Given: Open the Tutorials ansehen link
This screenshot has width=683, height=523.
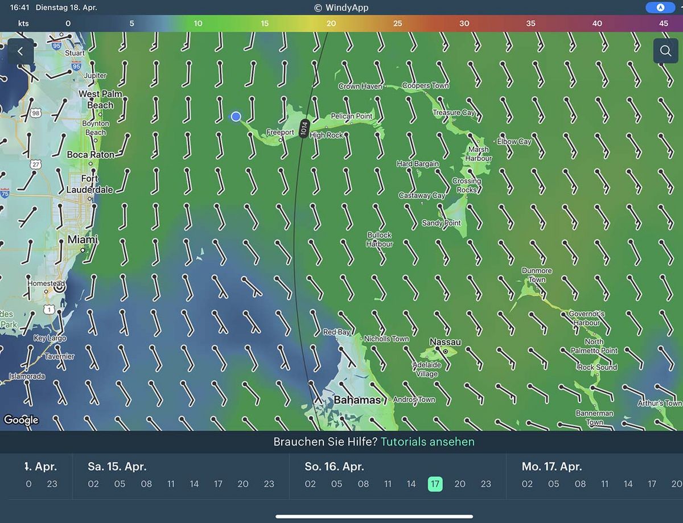Looking at the screenshot, I should click(427, 442).
